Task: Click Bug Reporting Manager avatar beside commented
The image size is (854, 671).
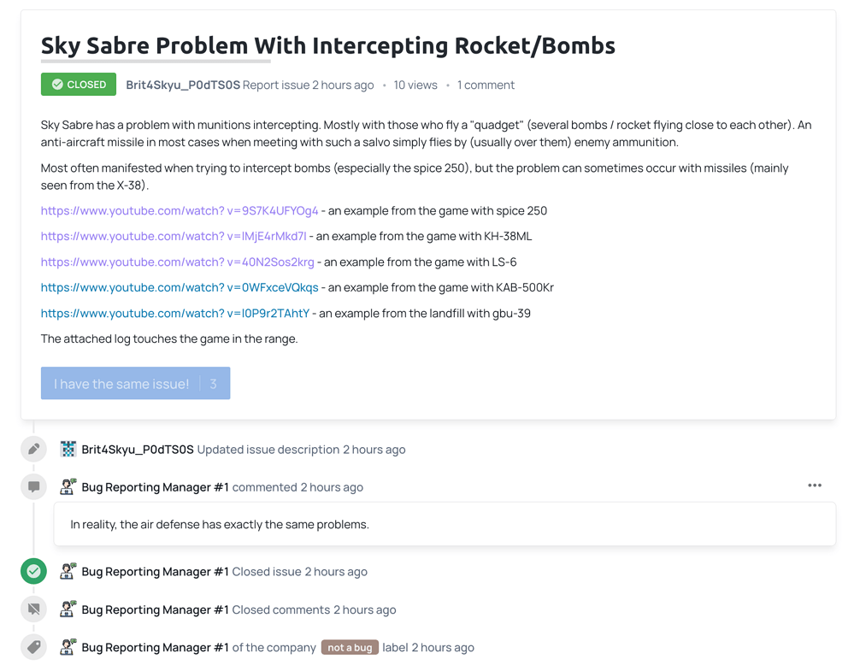Action: coord(68,486)
